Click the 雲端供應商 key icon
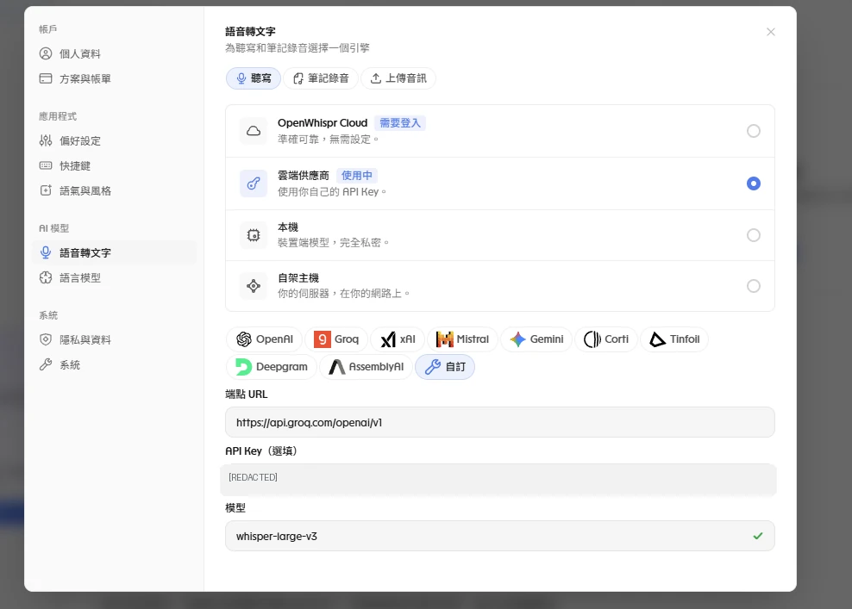The width and height of the screenshot is (852, 609). pos(254,183)
